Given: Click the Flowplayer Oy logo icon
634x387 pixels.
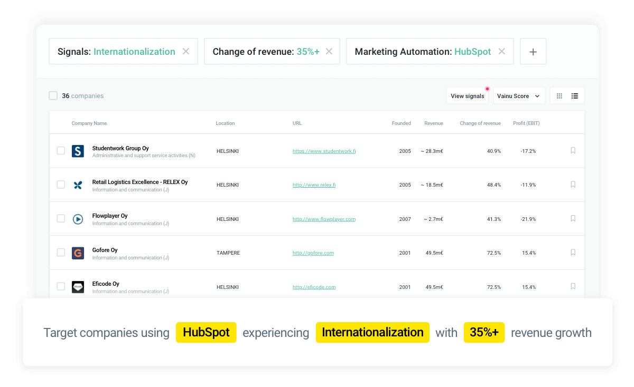Looking at the screenshot, I should [78, 219].
